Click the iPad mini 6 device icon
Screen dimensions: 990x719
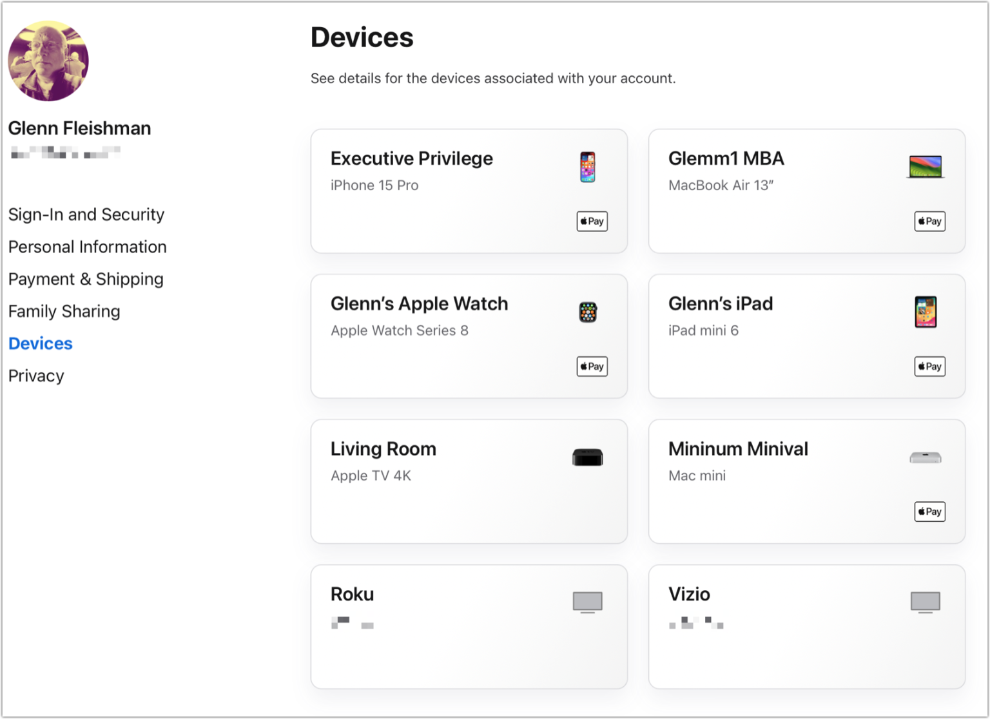coord(926,313)
